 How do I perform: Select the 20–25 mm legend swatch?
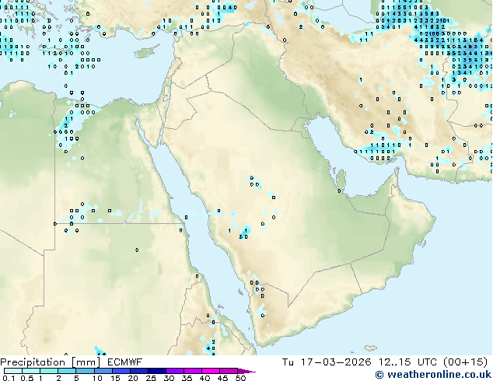point(139,371)
